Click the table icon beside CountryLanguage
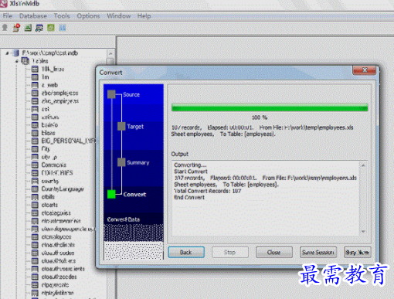The width and height of the screenshot is (394, 299). [x=35, y=189]
